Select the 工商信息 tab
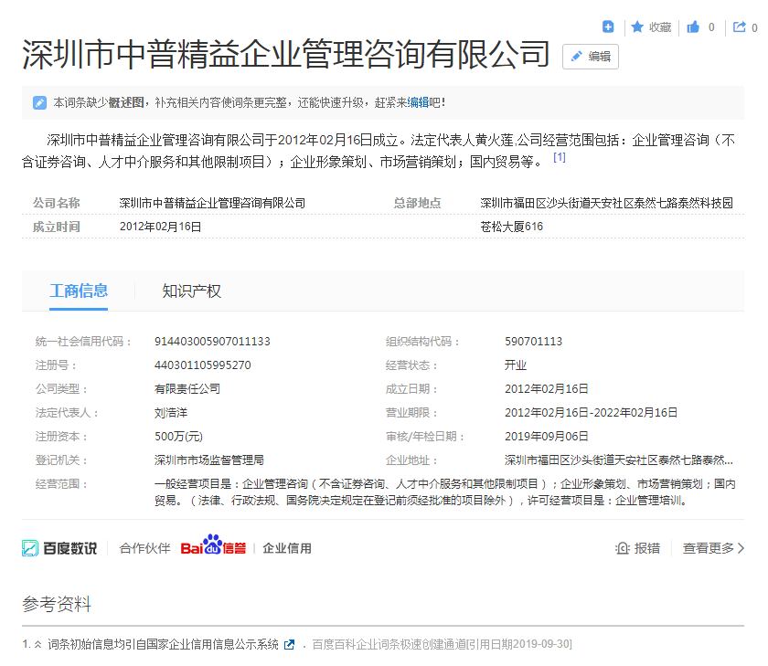 pos(80,291)
